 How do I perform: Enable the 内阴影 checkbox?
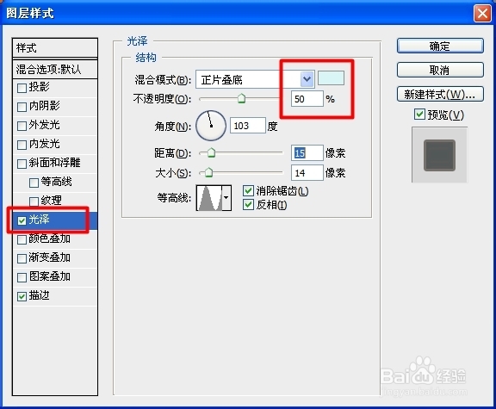22,107
